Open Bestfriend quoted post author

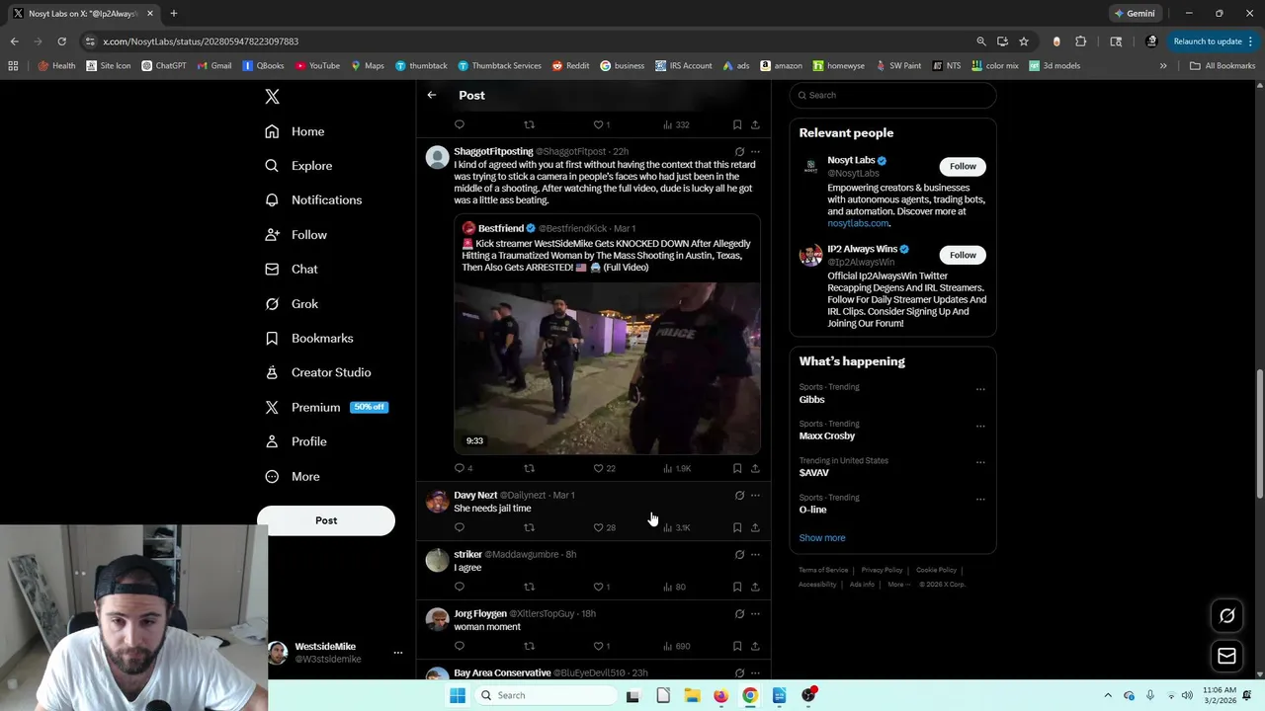pyautogui.click(x=500, y=228)
